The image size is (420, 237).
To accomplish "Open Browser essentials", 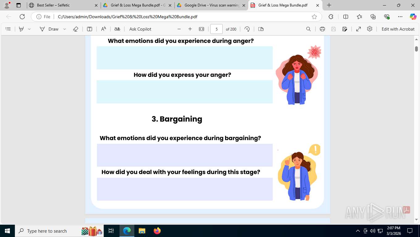I will pos(387,17).
